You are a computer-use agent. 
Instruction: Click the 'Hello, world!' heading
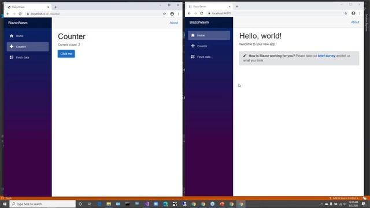pos(260,36)
